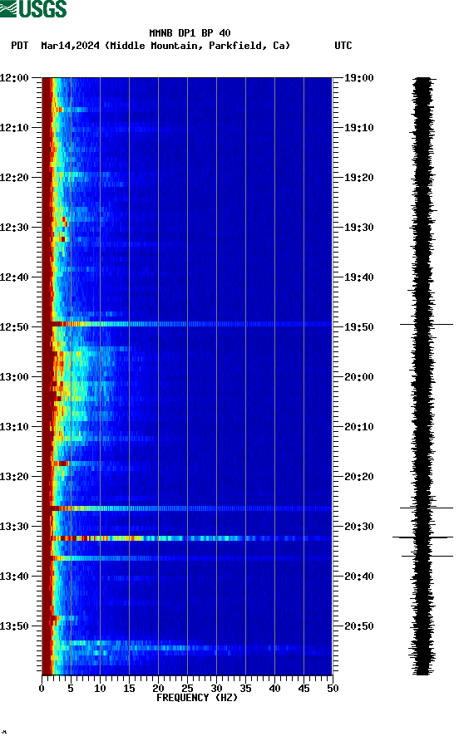Click the 13:30 PDT time label
This screenshot has width=459, height=741.
click(14, 527)
